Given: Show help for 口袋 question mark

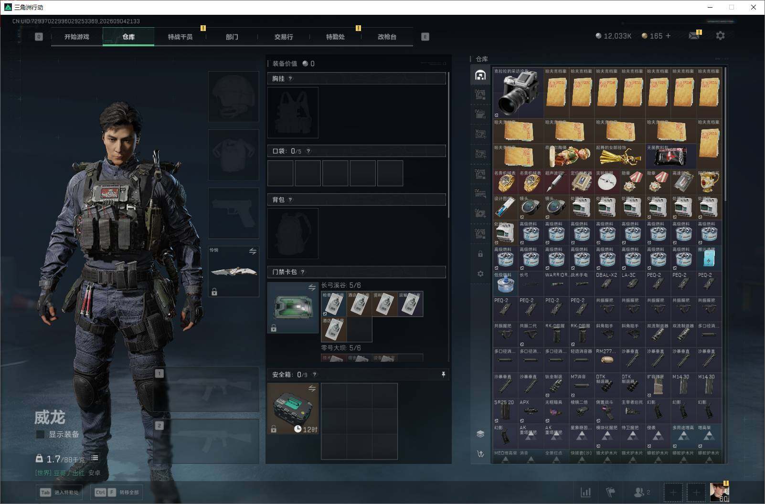Looking at the screenshot, I should click(x=308, y=151).
